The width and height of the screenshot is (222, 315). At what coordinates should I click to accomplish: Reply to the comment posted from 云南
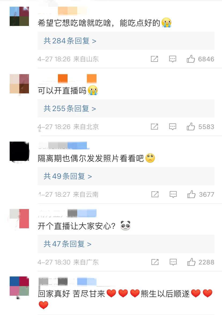[173, 195]
